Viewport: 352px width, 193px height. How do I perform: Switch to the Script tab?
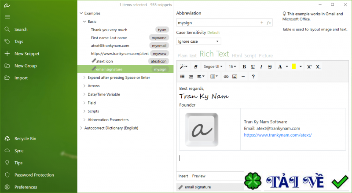tap(250, 56)
